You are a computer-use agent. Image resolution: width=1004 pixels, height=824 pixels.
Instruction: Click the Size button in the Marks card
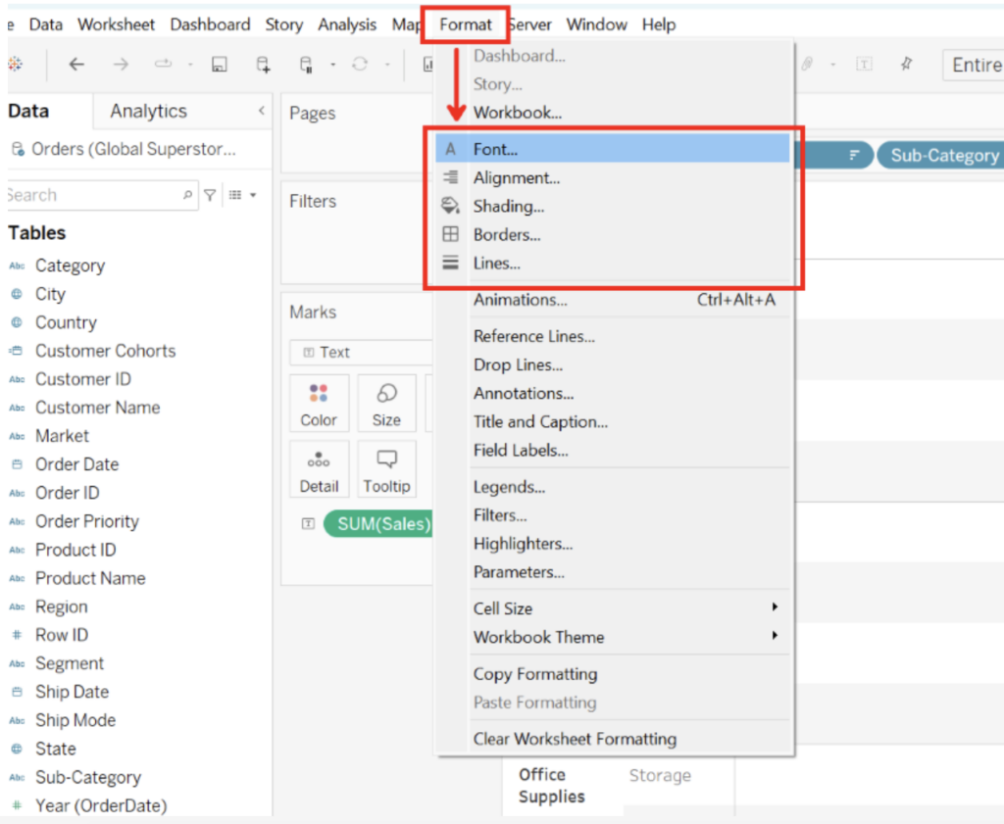386,403
